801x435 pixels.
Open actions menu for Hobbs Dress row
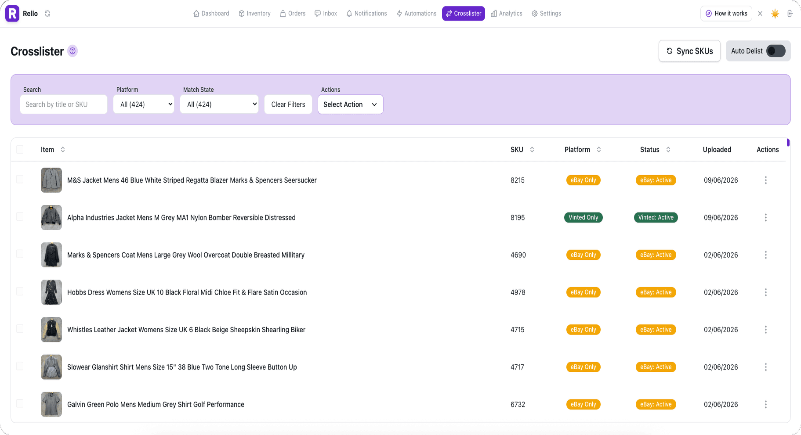[x=766, y=292]
